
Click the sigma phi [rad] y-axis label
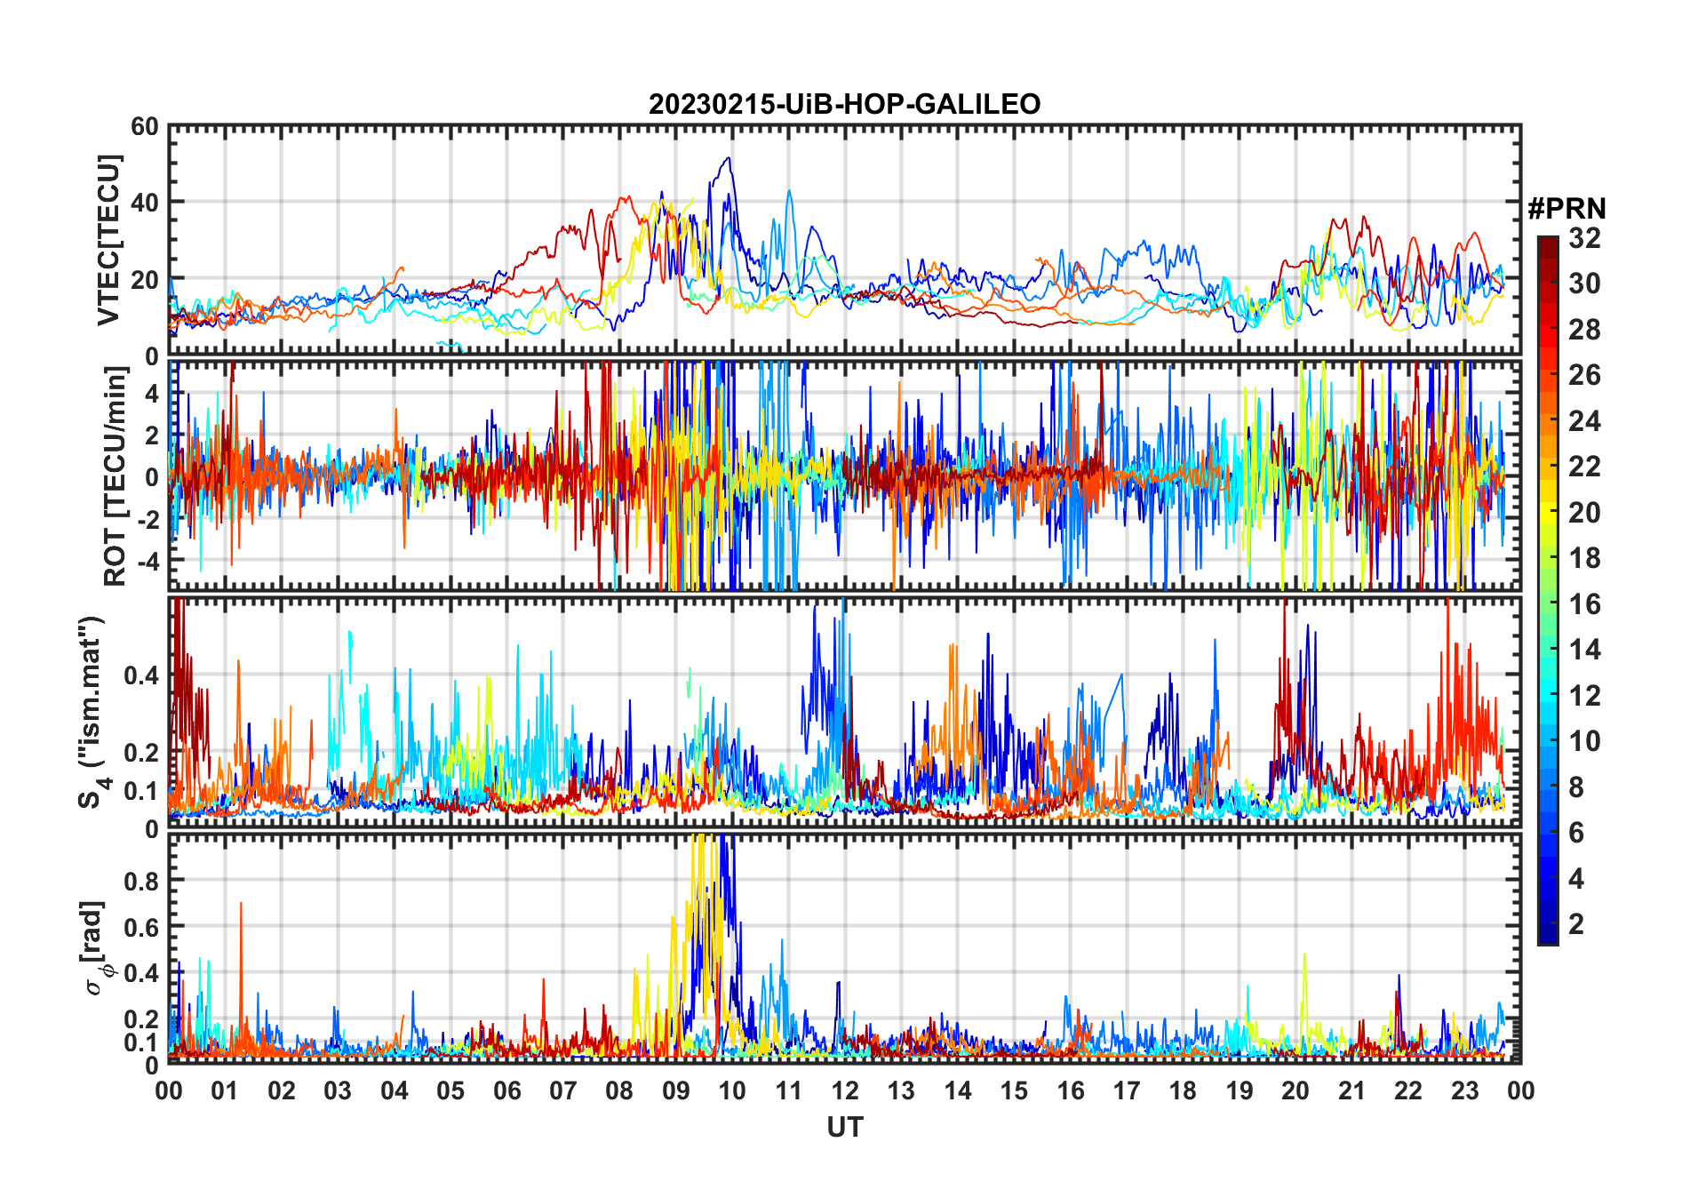pyautogui.click(x=96, y=947)
